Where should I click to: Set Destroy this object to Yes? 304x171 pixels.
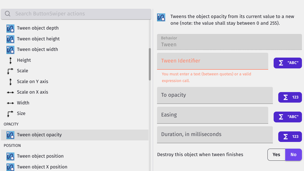pyautogui.click(x=276, y=155)
